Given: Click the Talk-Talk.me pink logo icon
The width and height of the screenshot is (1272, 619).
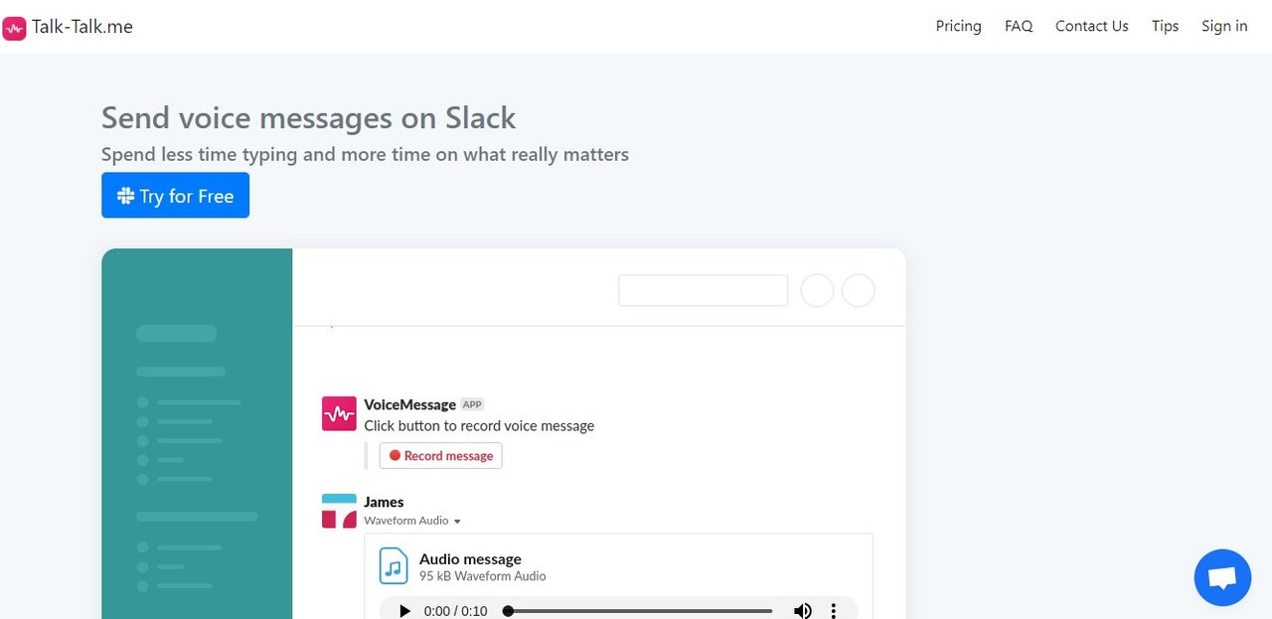Looking at the screenshot, I should point(14,27).
